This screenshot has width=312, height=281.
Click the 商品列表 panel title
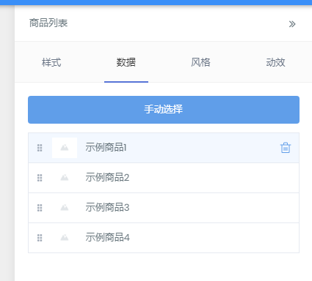[x=48, y=23]
